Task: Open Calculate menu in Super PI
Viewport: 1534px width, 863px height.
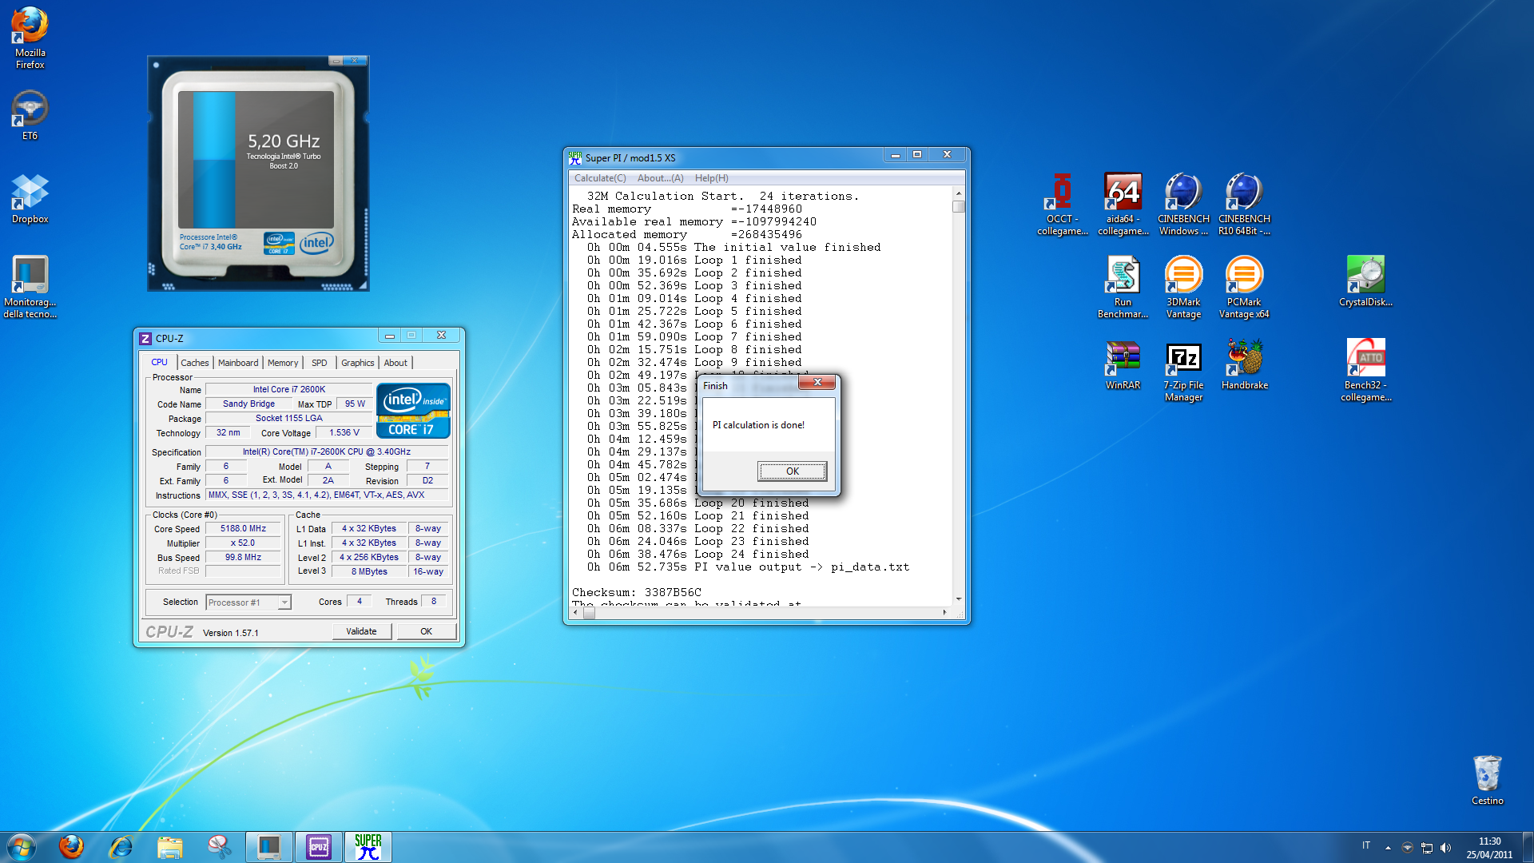Action: tap(599, 178)
